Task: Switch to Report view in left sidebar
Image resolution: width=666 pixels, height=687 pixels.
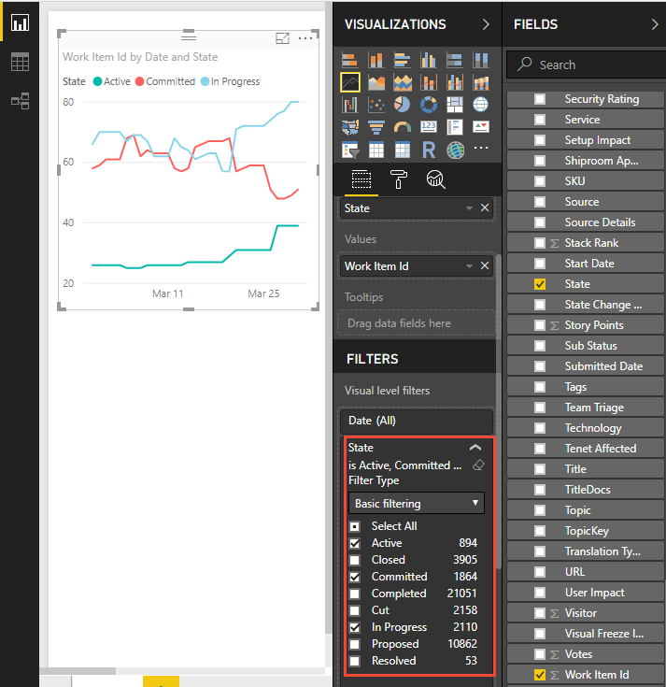Action: [x=20, y=22]
